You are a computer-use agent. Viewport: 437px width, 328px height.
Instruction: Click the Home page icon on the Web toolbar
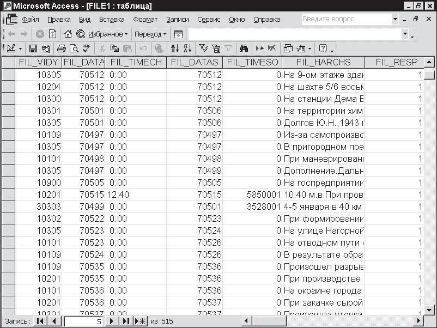[x=68, y=34]
